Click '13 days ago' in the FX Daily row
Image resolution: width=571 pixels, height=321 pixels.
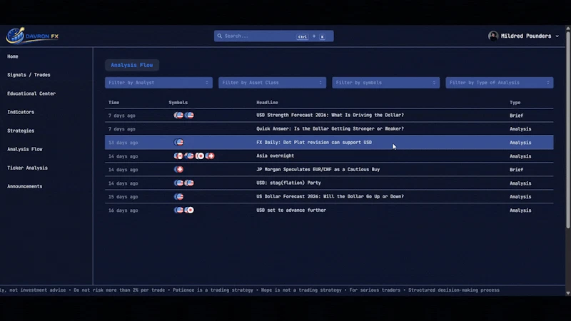[123, 143]
